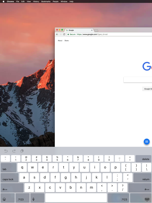Screen dimensions: 152x203
Task: Focus the Chrome address bar URL
Action: tap(92, 34)
